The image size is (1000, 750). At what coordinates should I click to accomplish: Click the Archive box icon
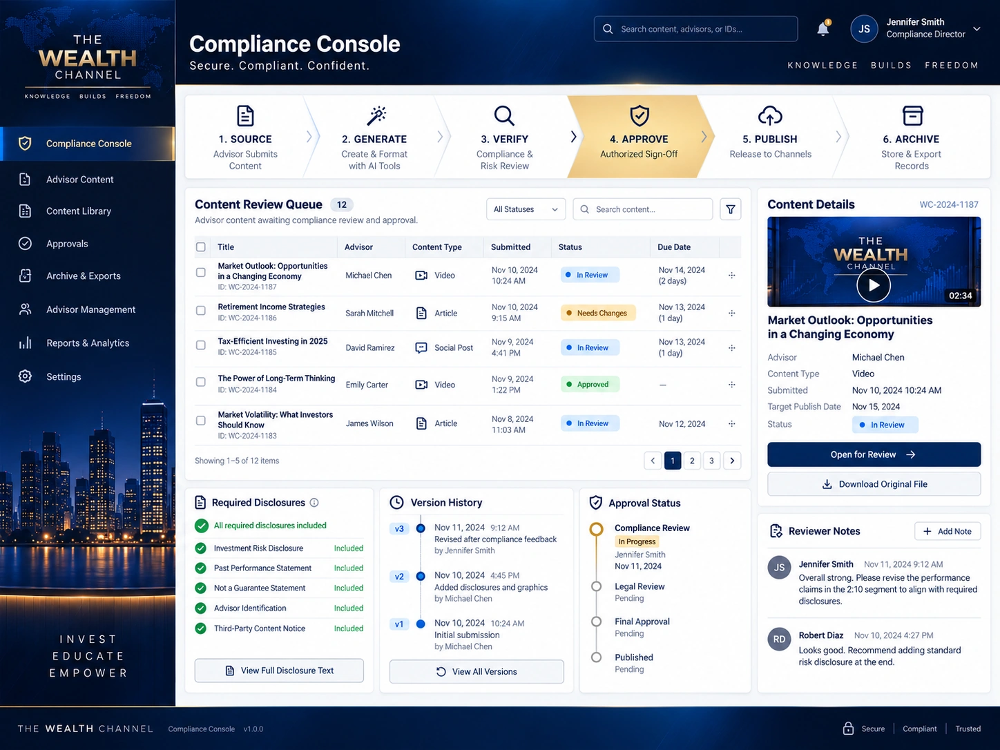pyautogui.click(x=912, y=115)
